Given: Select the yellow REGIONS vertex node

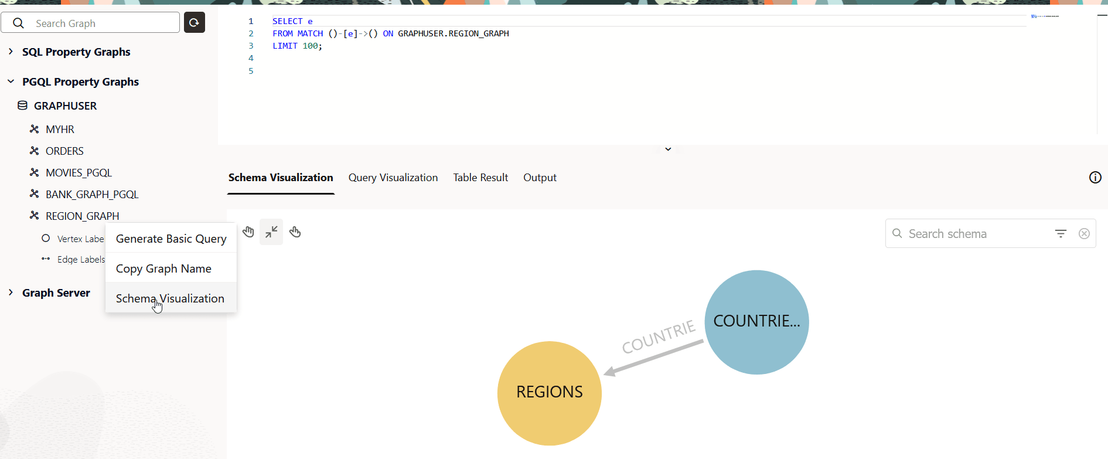Looking at the screenshot, I should pyautogui.click(x=550, y=393).
